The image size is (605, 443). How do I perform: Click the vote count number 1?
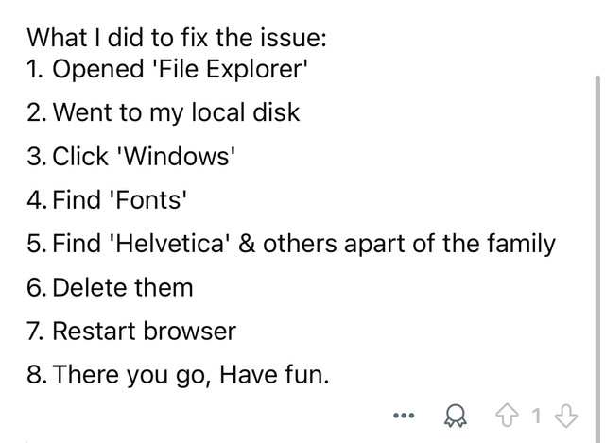pyautogui.click(x=536, y=416)
